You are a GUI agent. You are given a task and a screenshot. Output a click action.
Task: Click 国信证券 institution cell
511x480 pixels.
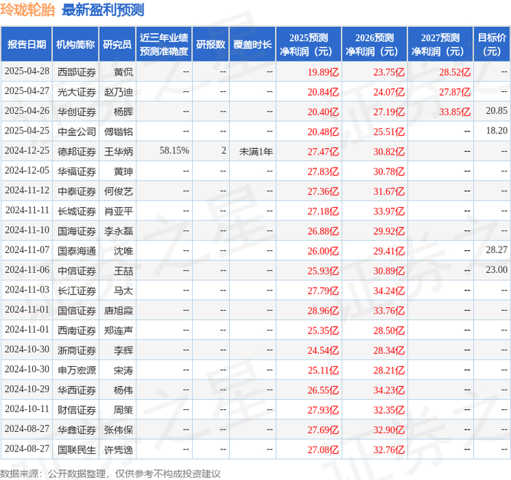point(77,311)
